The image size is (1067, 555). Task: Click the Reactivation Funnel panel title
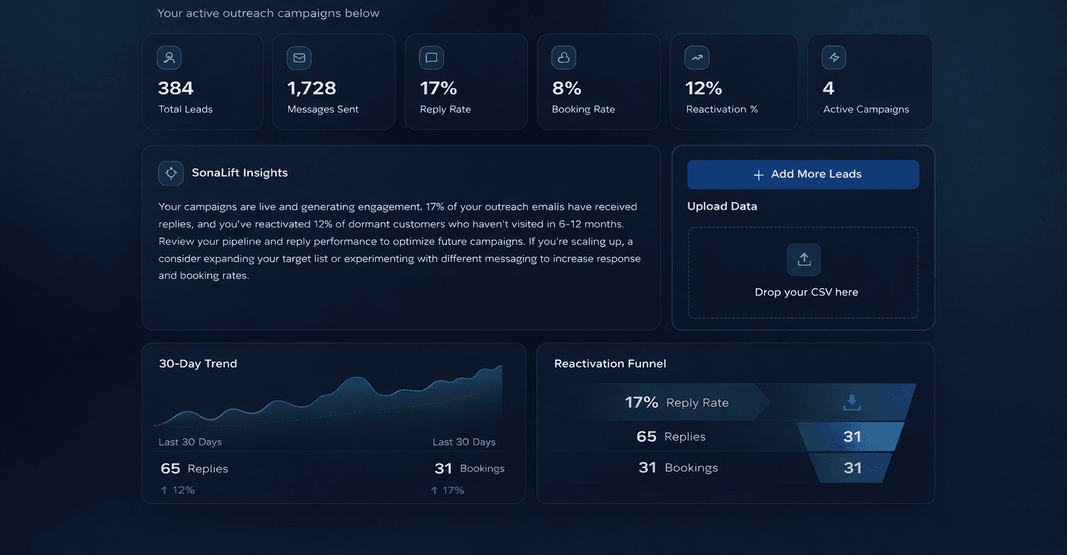[x=610, y=363]
